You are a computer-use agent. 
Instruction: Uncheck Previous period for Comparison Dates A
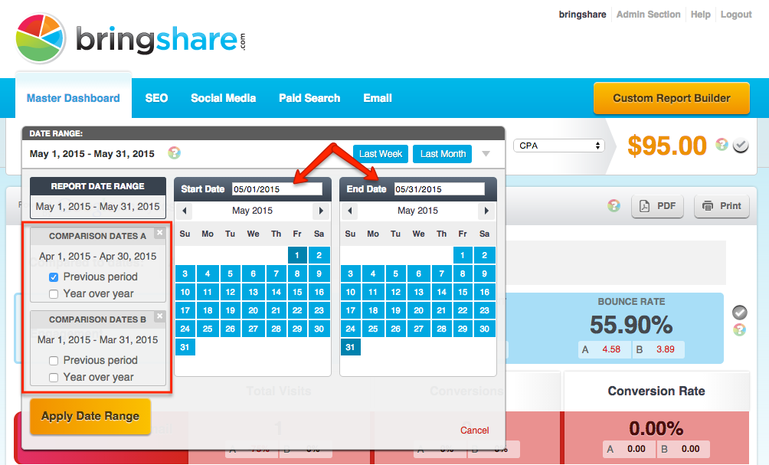point(54,277)
